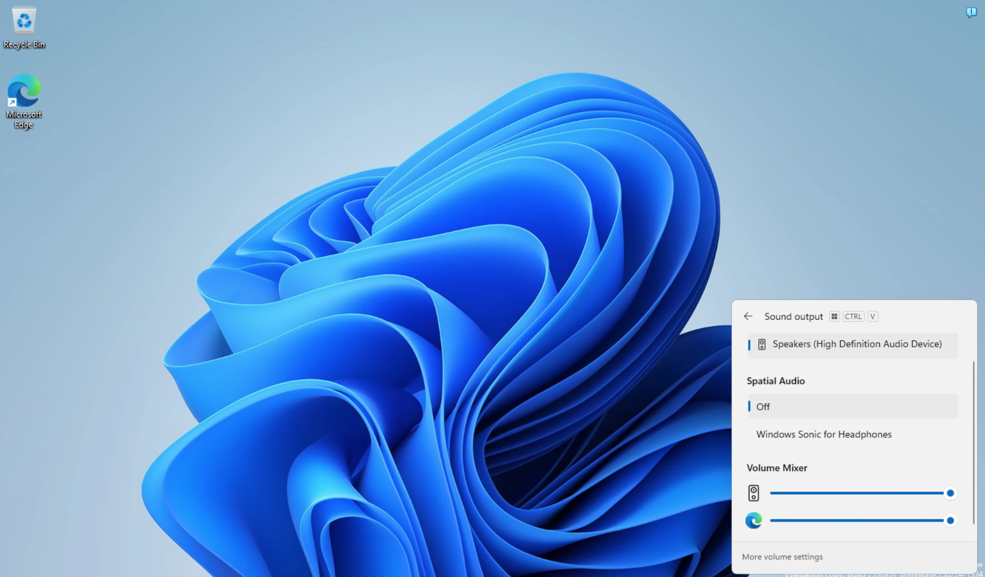The width and height of the screenshot is (985, 577).
Task: Click the Windows key badge next to Sound output
Action: (834, 316)
